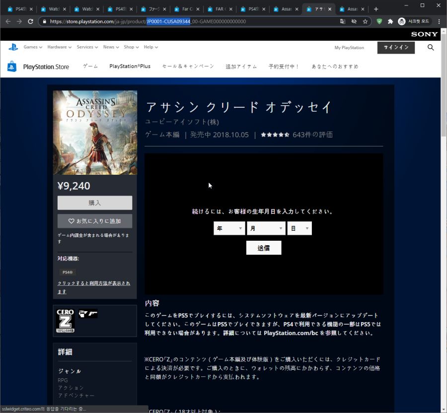Click the violence content descriptor icon
The width and height of the screenshot is (447, 413).
click(82, 314)
